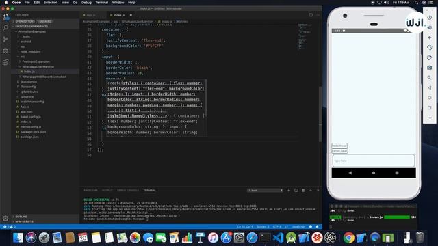Click the cursor position in status bar
Image resolution: width=438 pixels, height=246 pixels.
245,226
